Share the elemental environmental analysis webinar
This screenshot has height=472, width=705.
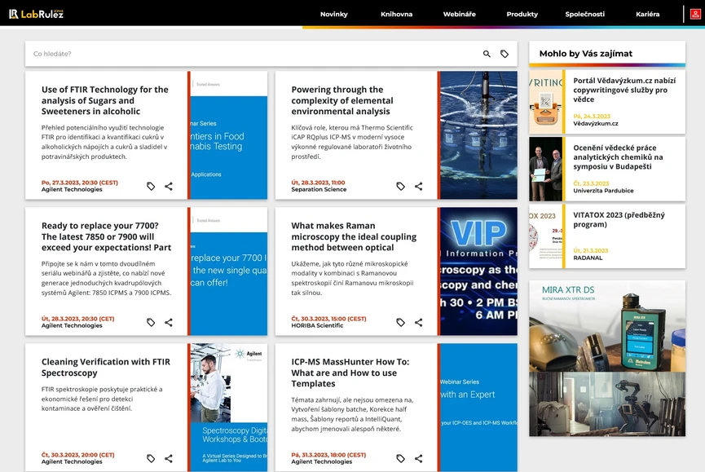click(419, 186)
